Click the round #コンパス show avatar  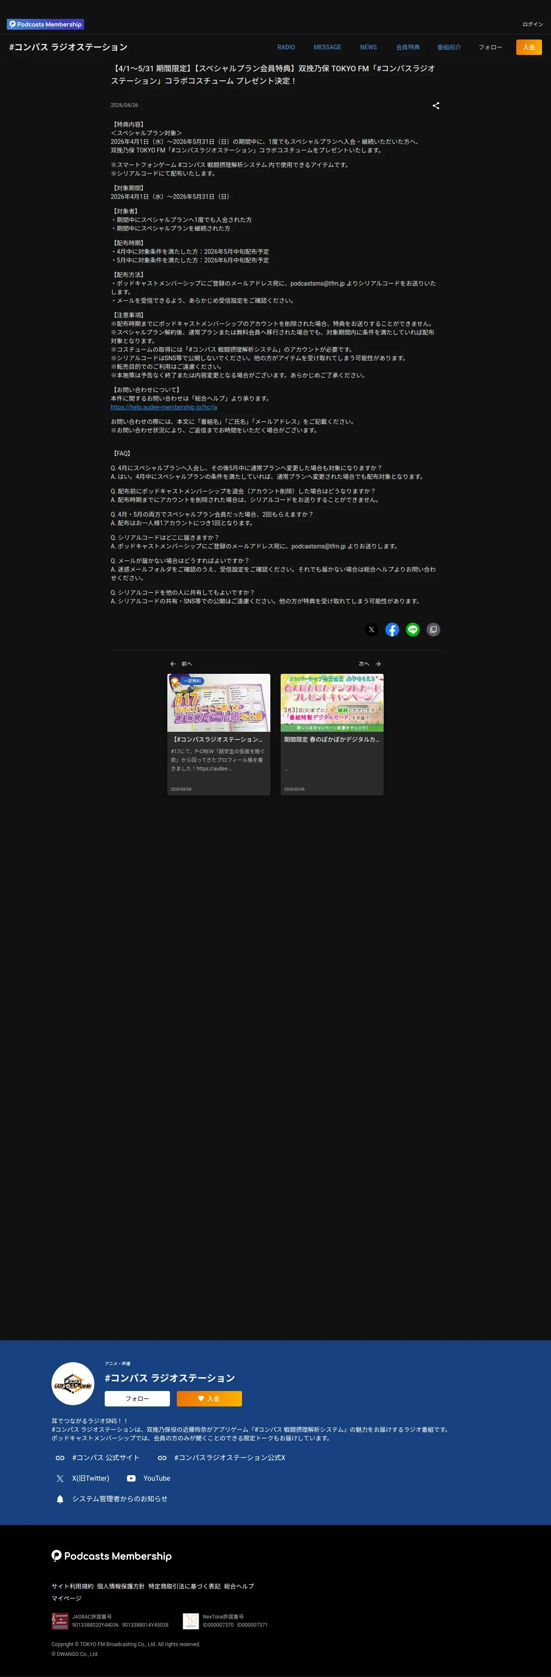tap(73, 1384)
